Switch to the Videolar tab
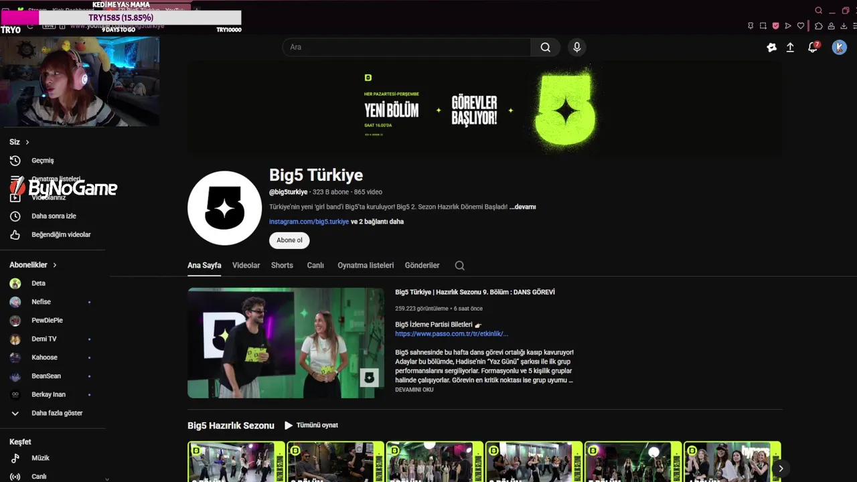Screen dimensions: 857x482 pos(246,266)
